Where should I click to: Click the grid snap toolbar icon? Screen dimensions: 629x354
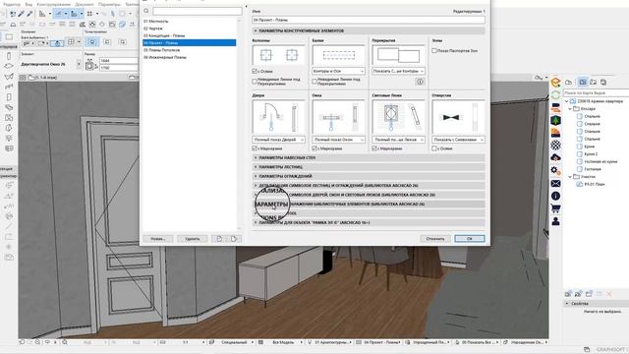pyautogui.click(x=89, y=14)
